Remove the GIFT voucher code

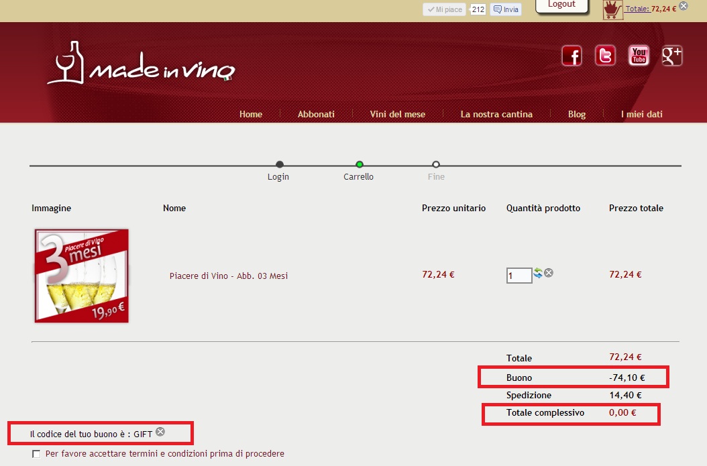[x=160, y=432]
